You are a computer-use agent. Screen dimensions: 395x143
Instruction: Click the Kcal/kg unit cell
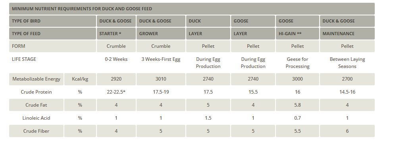coord(80,79)
